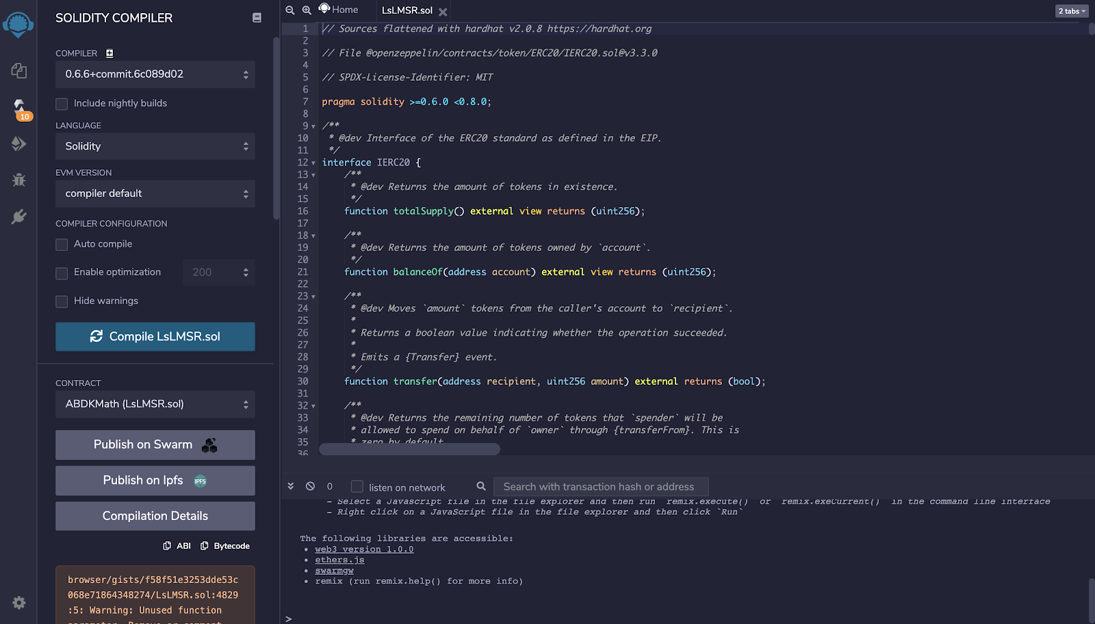Collapse the fold arrow at line 13
1095x624 pixels.
coord(313,175)
